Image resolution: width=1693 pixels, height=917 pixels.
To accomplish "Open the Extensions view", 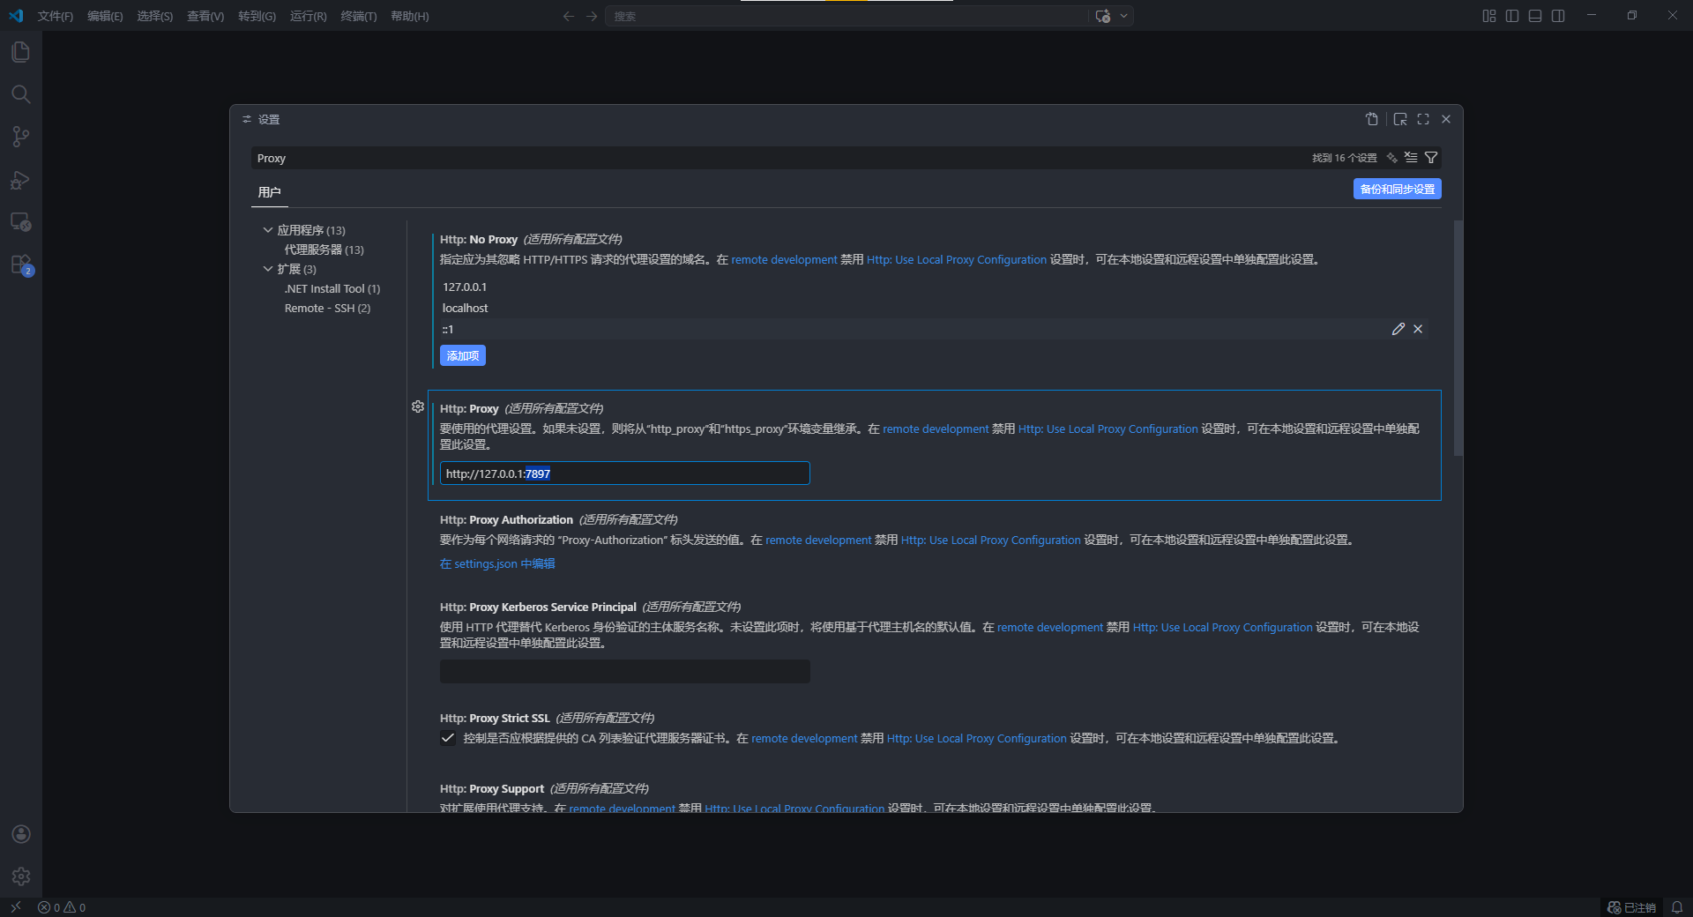I will [20, 265].
